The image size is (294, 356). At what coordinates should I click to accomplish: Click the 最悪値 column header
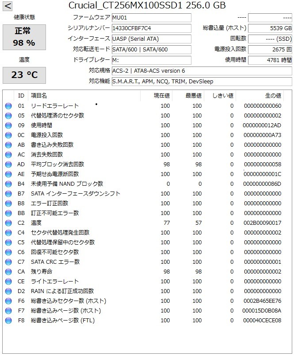coord(188,96)
